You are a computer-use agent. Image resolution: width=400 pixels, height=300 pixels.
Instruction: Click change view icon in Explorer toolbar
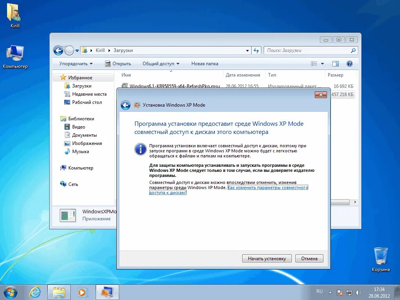[314, 64]
